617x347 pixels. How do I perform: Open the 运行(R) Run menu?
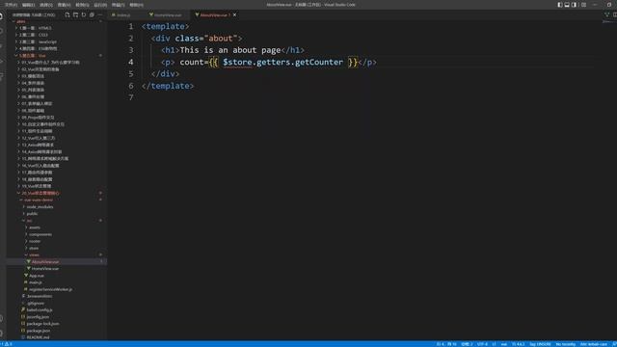(100, 5)
